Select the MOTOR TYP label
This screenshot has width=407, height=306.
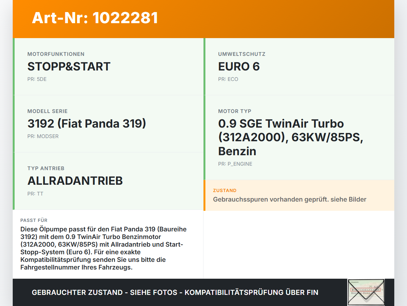tap(235, 111)
